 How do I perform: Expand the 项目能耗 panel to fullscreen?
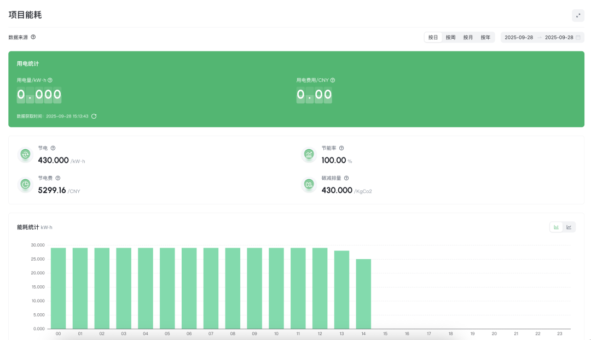tap(578, 15)
